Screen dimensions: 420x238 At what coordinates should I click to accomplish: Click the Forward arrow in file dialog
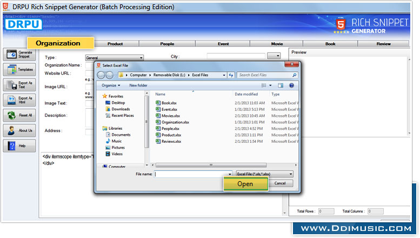[109, 75]
